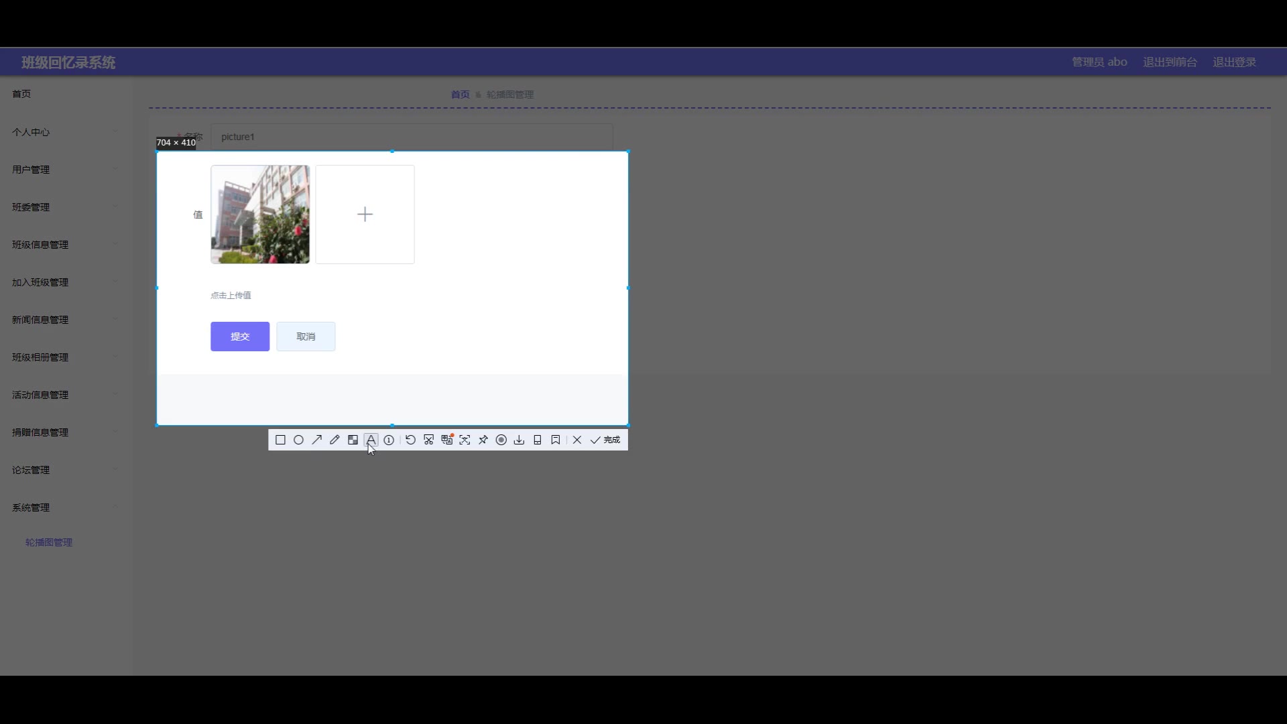The height and width of the screenshot is (724, 1287).
Task: Select the rectangle annotation tool
Action: [280, 440]
